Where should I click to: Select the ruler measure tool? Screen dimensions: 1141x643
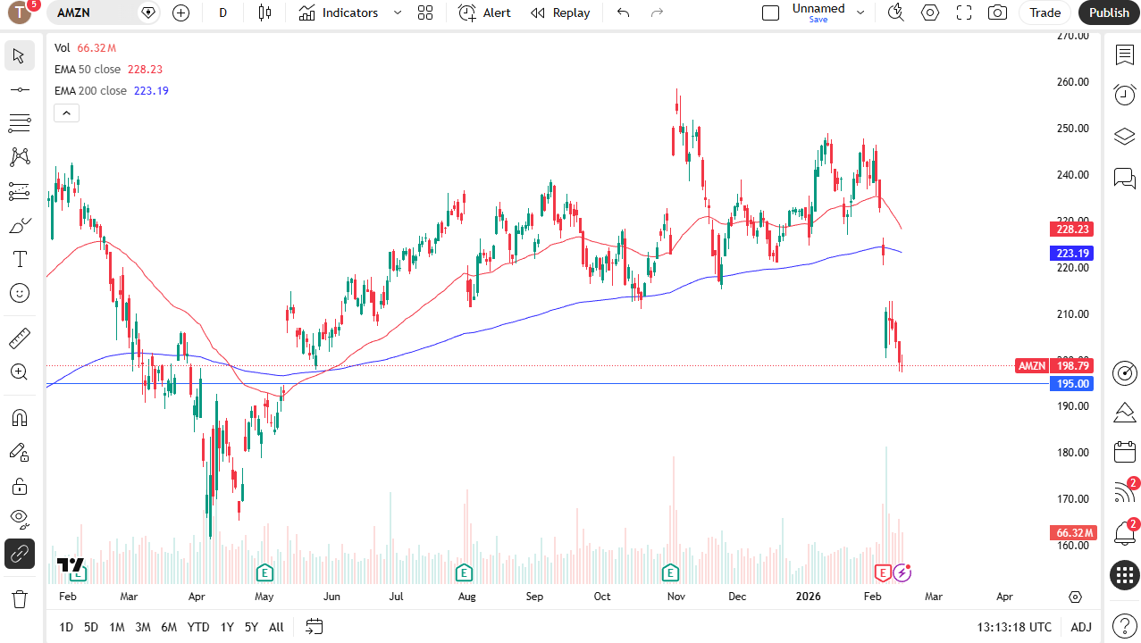19,338
